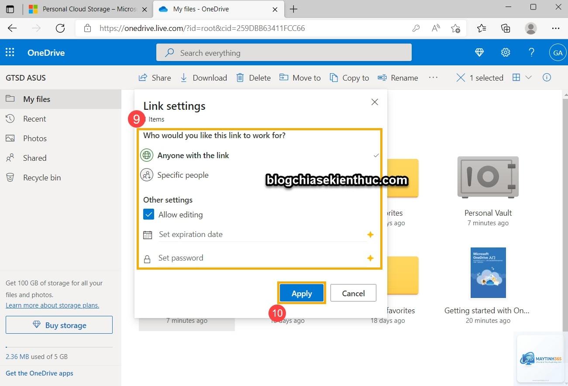Refresh the page
The image size is (568, 386).
coord(60,28)
